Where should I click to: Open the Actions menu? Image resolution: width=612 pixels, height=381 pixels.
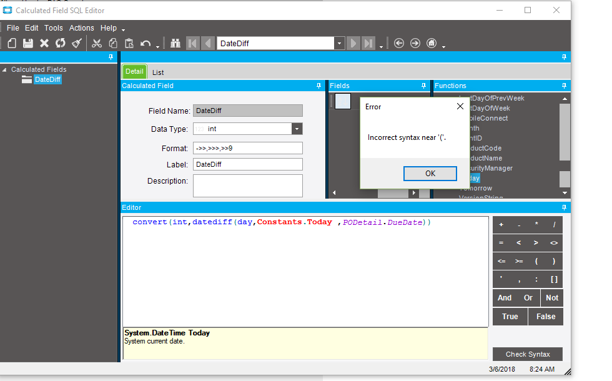tap(81, 28)
